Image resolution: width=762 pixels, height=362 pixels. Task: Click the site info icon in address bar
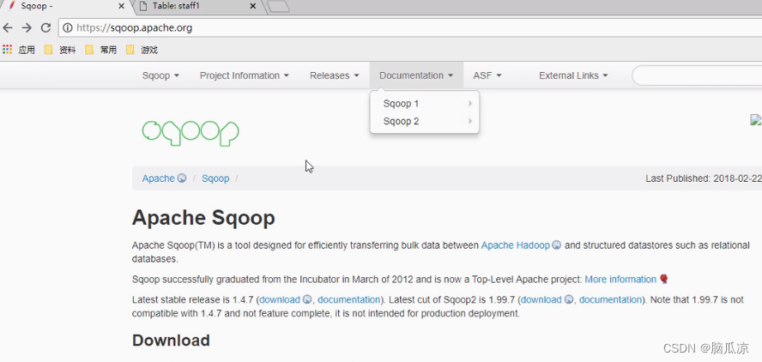pos(68,27)
